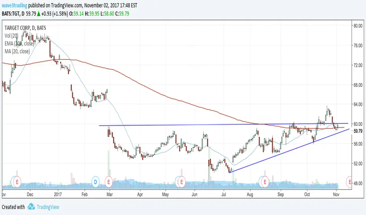The image size is (366, 215).
Task: Click the E earnings marker before Dec
Action: [x=17, y=182]
